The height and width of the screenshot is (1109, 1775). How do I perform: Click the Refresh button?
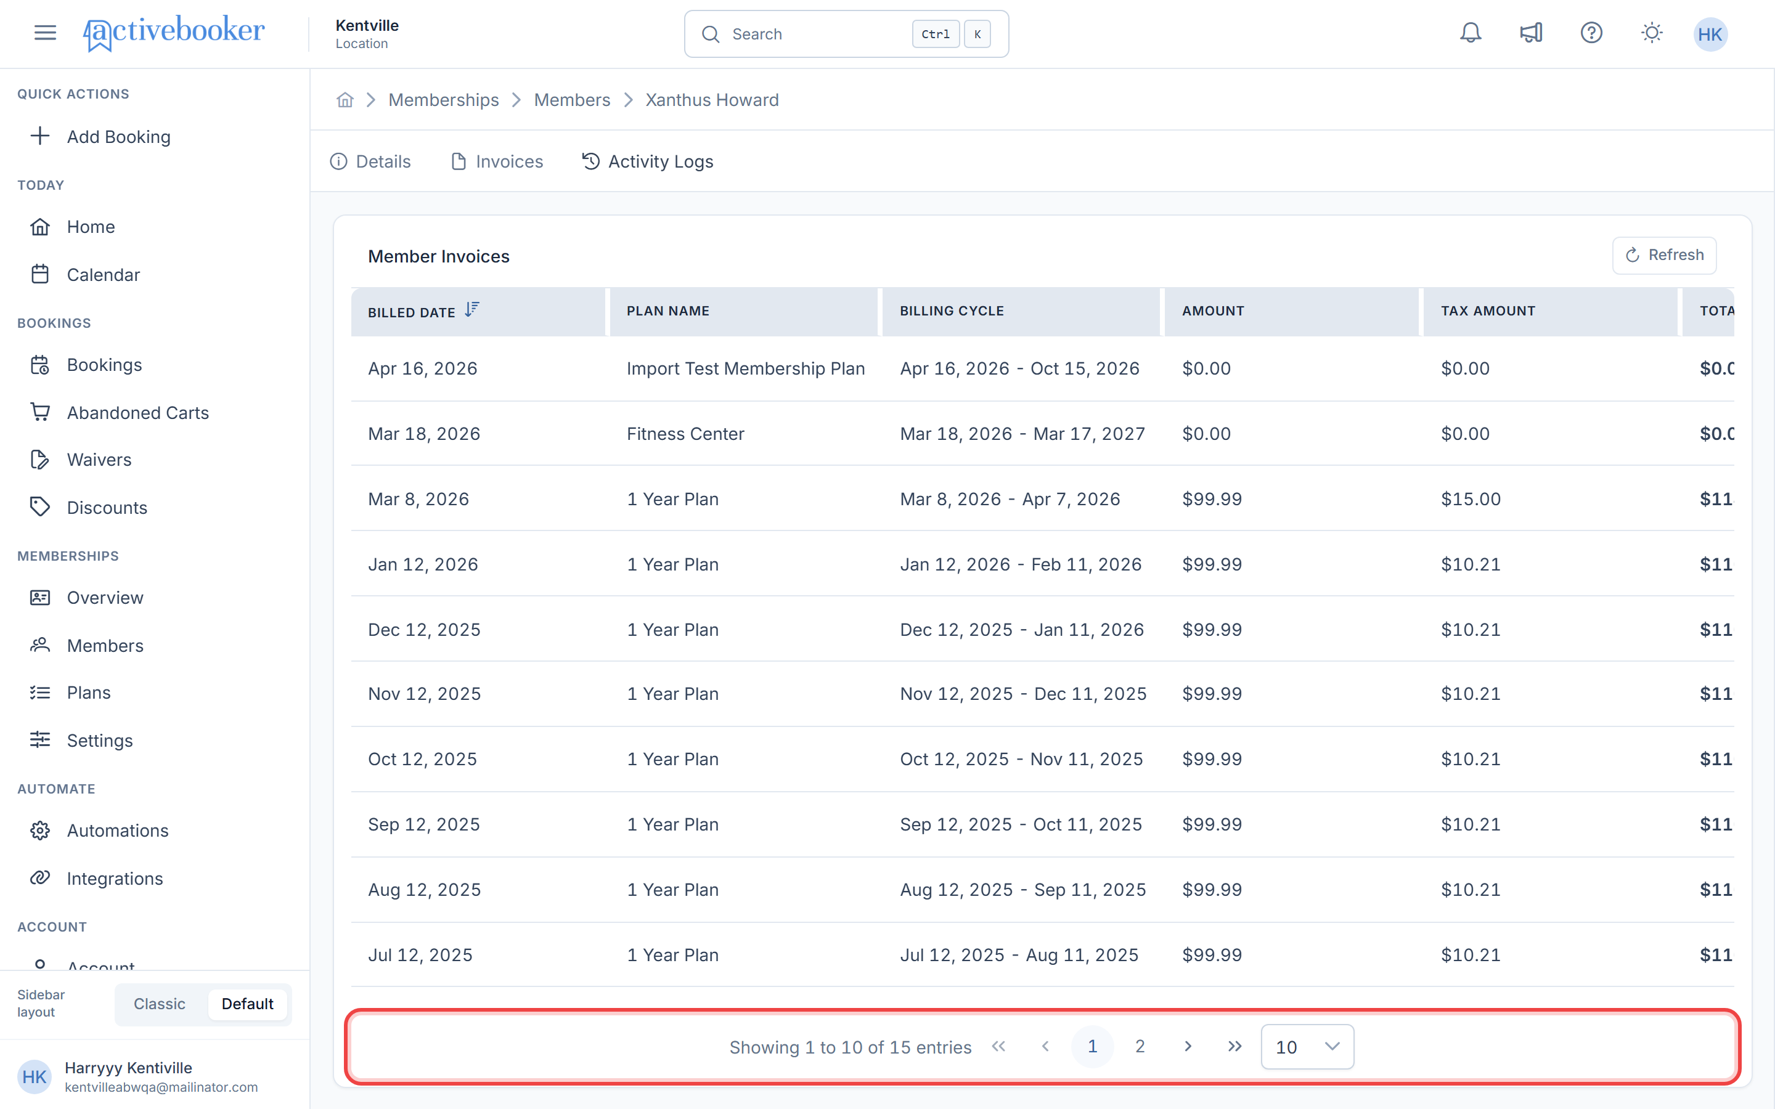pyautogui.click(x=1664, y=255)
